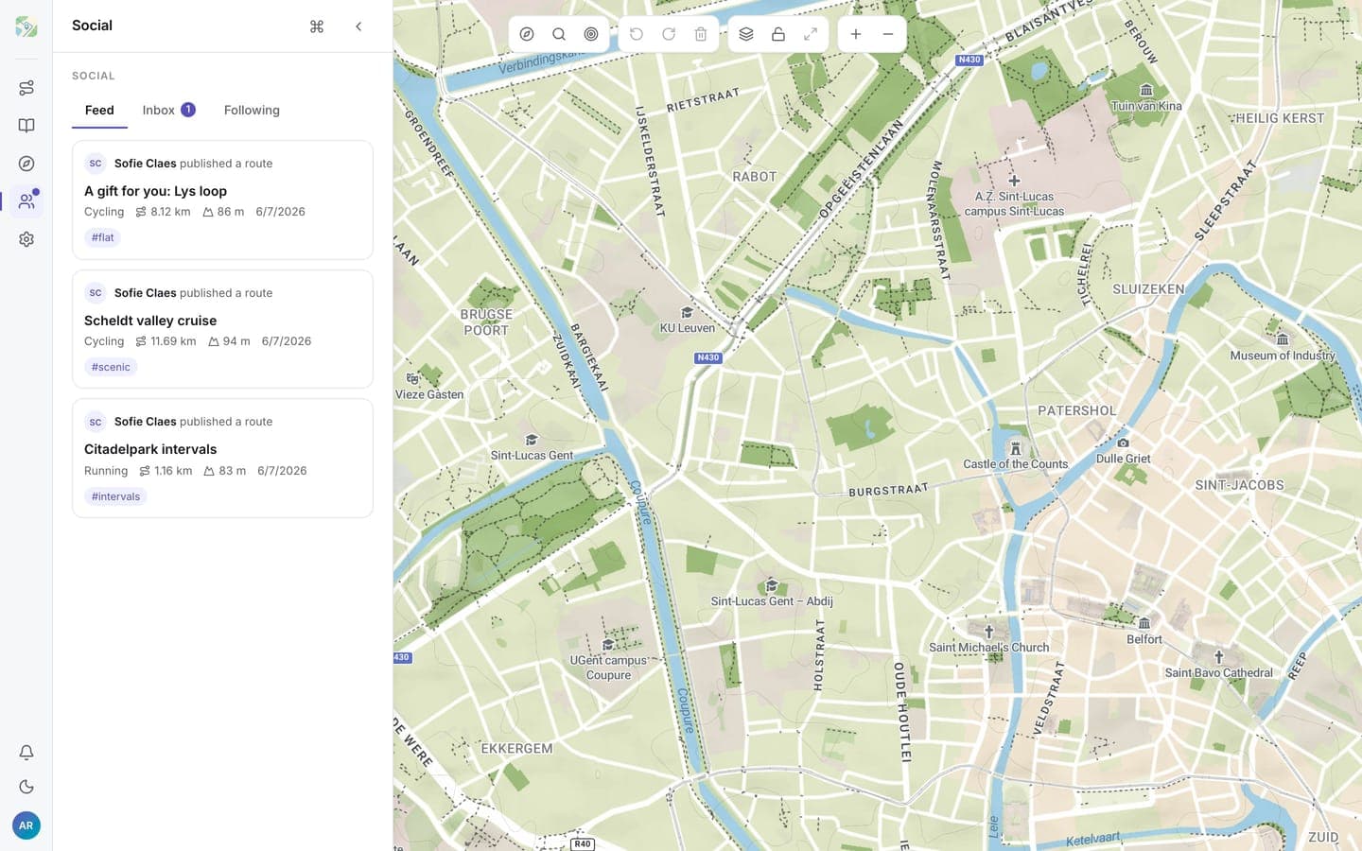Click the compass icon in map toolbar
This screenshot has width=1362, height=851.
tap(527, 34)
